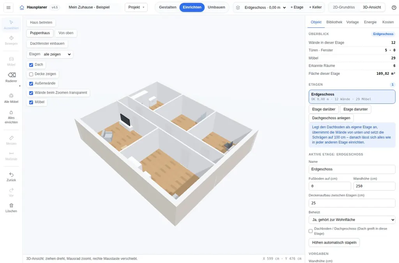
Task: Redo with the Vor icon
Action: (11, 192)
